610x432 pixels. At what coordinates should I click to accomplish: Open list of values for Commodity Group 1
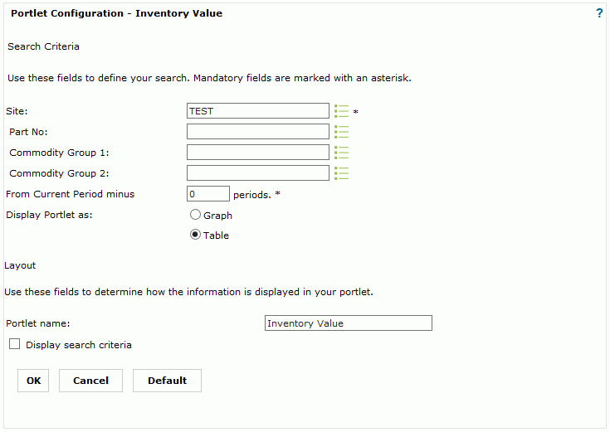(341, 153)
